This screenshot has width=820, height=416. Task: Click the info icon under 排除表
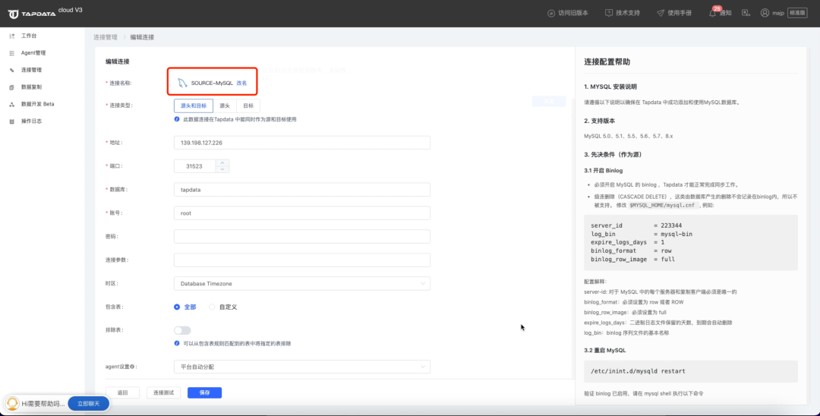tap(177, 343)
